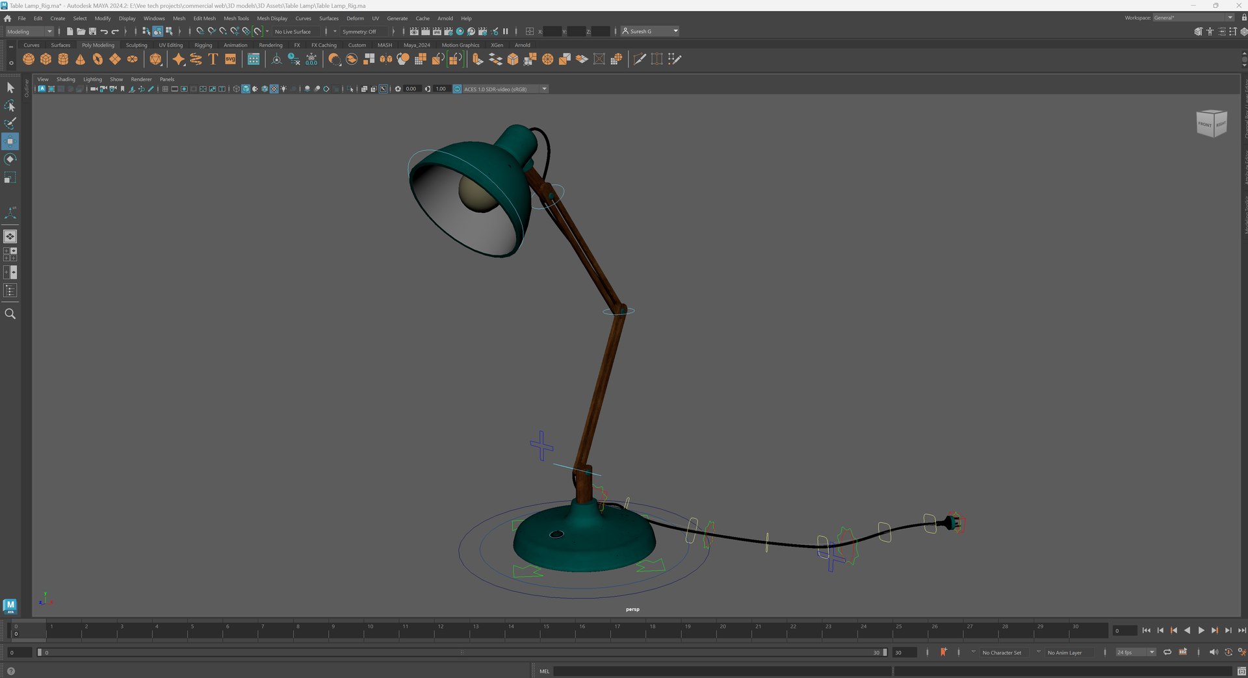Toggle viewport grid display

165,89
